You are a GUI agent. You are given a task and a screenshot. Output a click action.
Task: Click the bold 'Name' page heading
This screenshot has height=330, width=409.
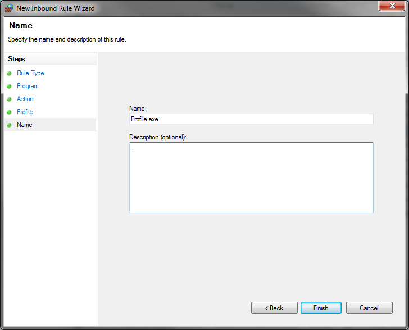21,25
